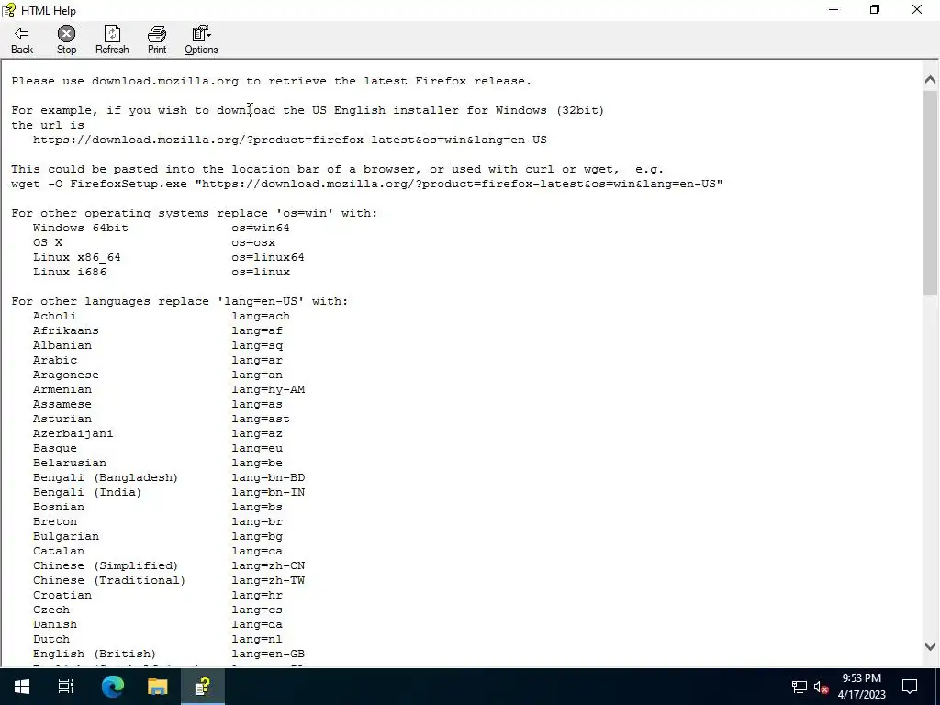The image size is (940, 705).
Task: Click the 'Chinese (Simplified)' entry
Action: click(x=106, y=565)
